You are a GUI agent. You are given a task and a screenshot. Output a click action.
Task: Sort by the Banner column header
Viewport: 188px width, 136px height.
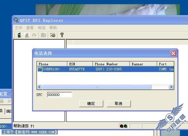pos(143,64)
